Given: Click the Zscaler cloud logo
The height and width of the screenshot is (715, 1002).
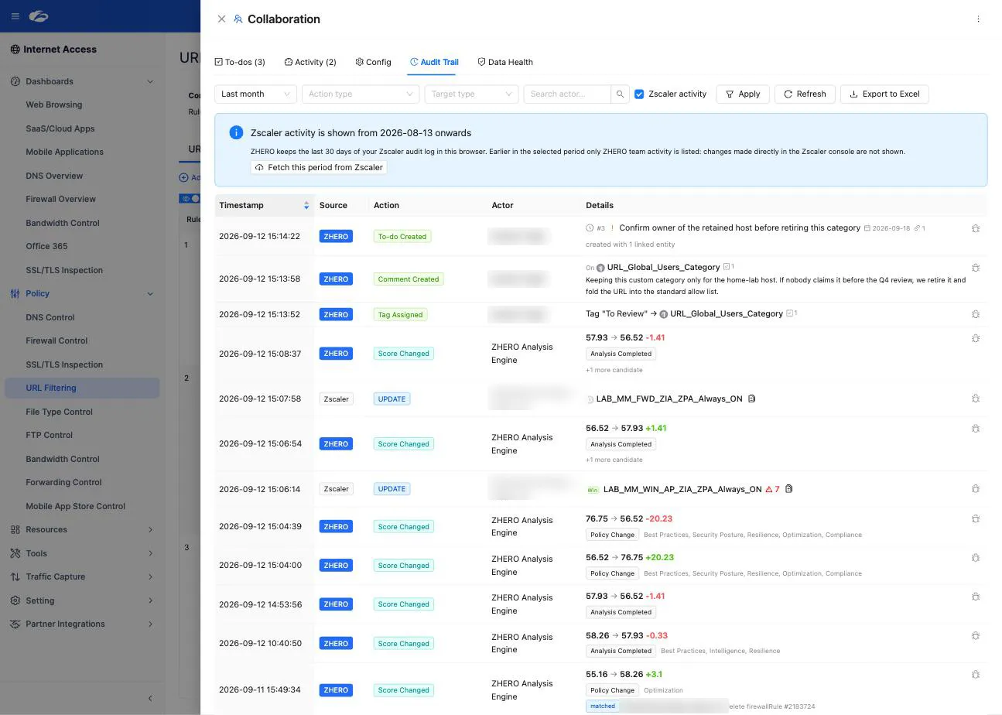Looking at the screenshot, I should pos(38,16).
